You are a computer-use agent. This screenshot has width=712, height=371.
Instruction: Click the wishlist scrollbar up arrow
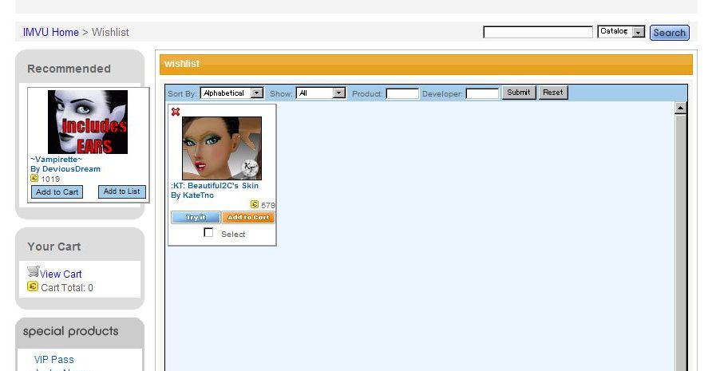click(680, 108)
